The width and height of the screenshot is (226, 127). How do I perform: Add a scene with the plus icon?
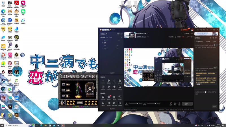(x=121, y=37)
